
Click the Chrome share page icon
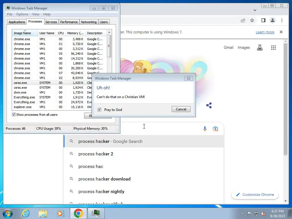(x=243, y=20)
